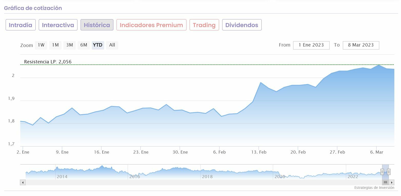Viewport: 401px width, 196px height.
Task: Click the navigator scrollbar thumb
Action: (385, 182)
